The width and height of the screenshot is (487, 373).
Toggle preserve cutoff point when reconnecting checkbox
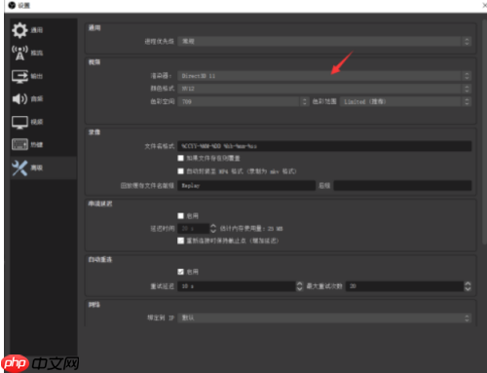pyautogui.click(x=181, y=241)
